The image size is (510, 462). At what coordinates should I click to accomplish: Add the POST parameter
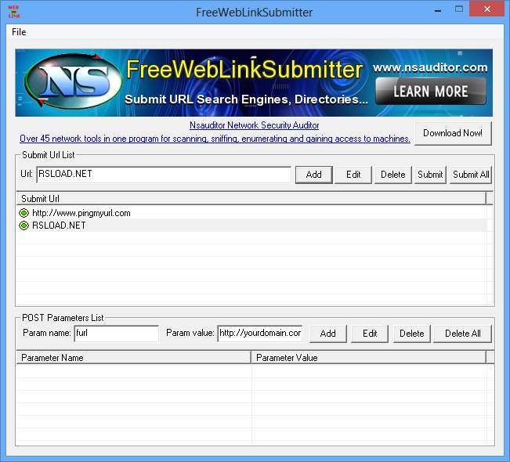pos(327,334)
